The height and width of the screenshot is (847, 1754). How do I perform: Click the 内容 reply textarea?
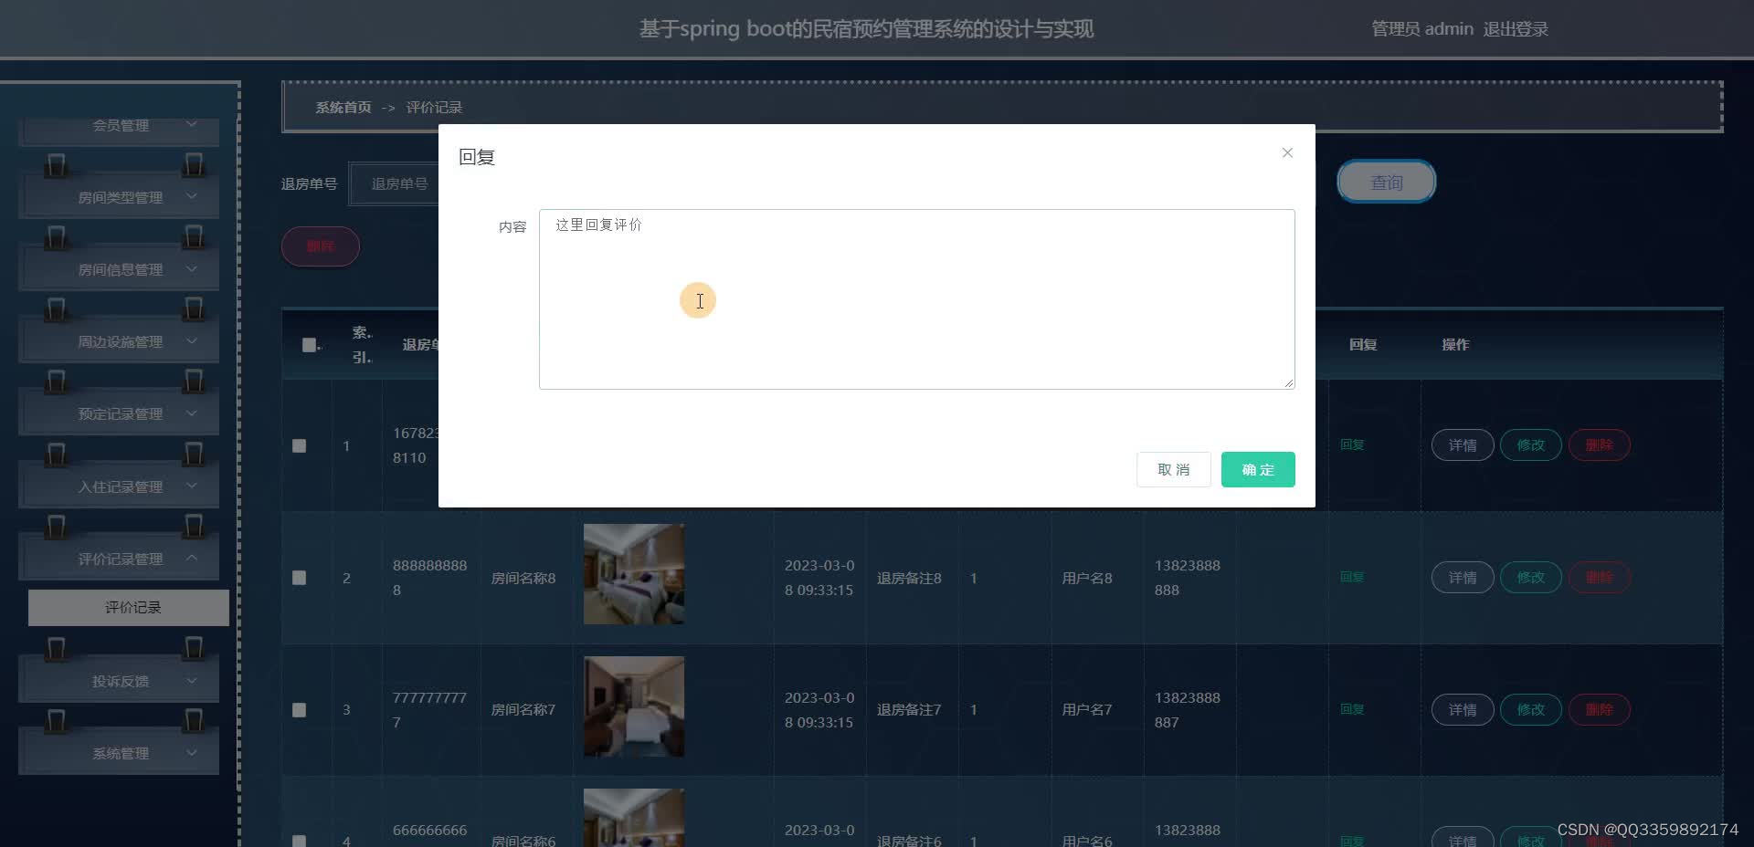(x=916, y=299)
